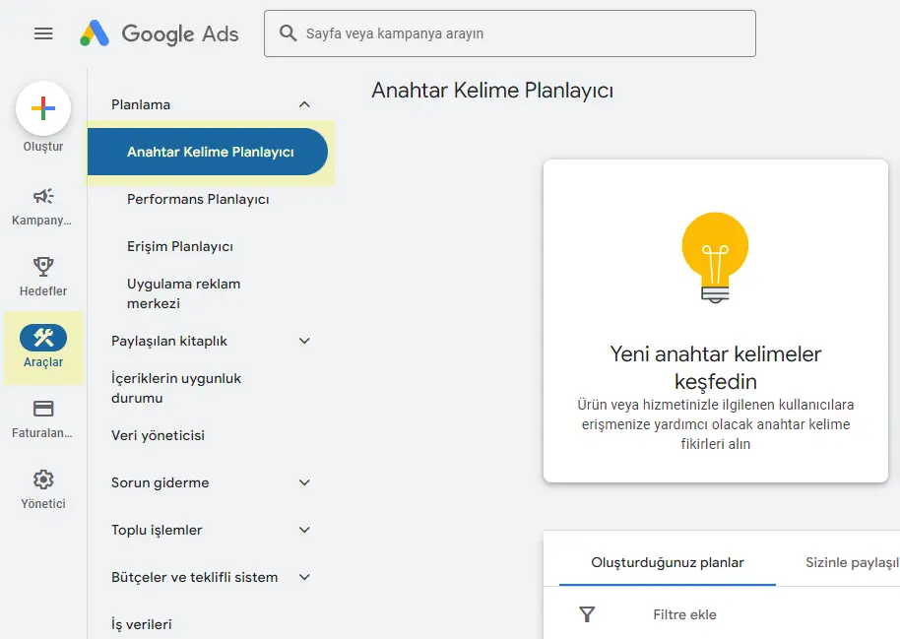Collapse the Planlama section chevron
Screen dimensions: 900x639
304,104
